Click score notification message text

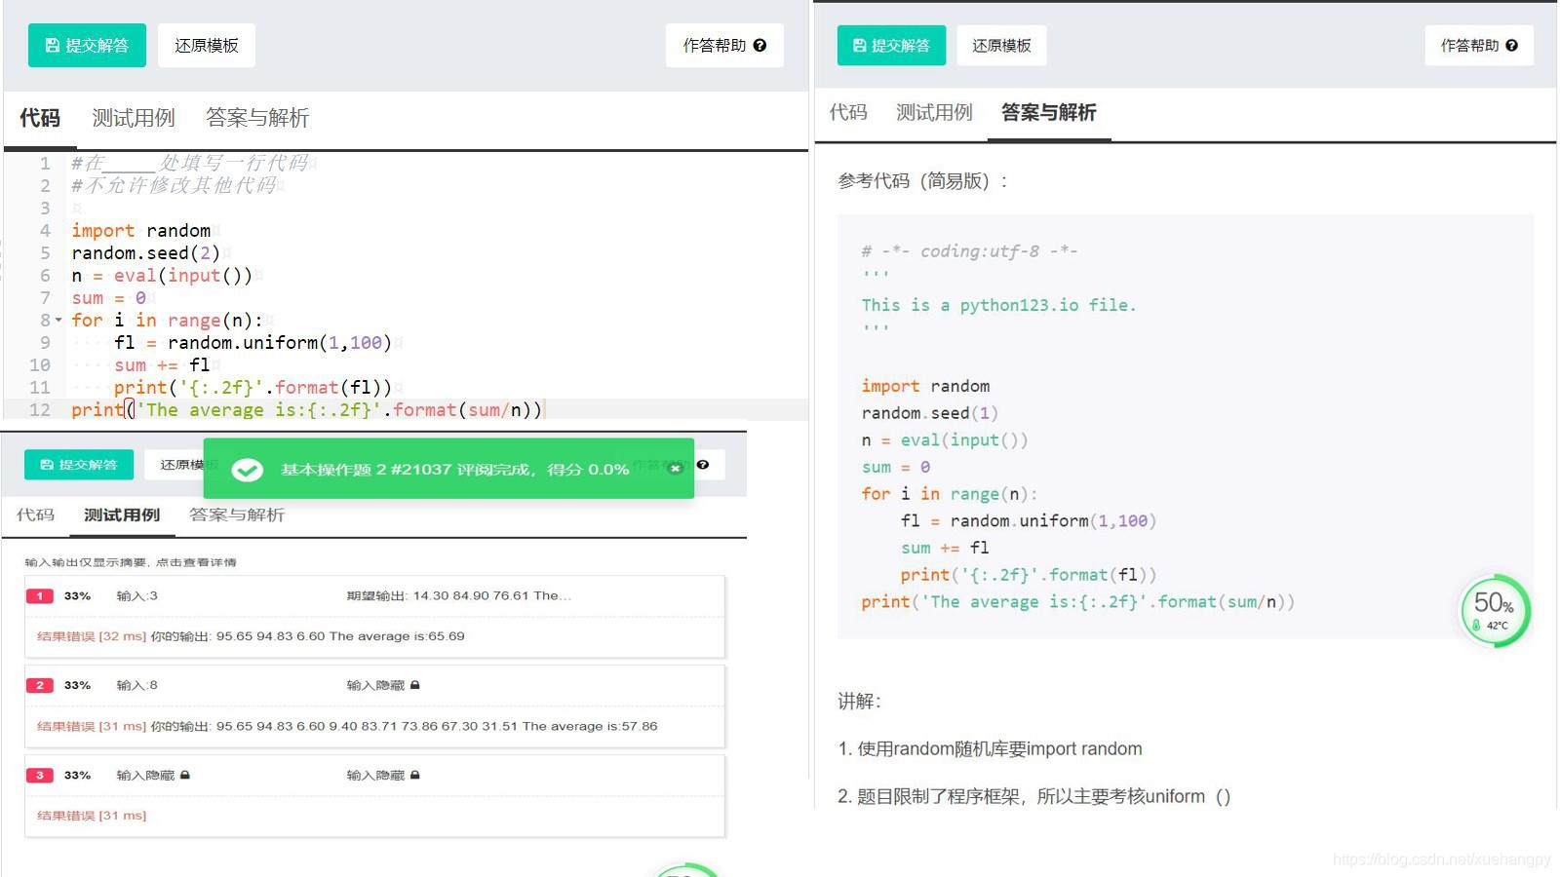(x=454, y=470)
